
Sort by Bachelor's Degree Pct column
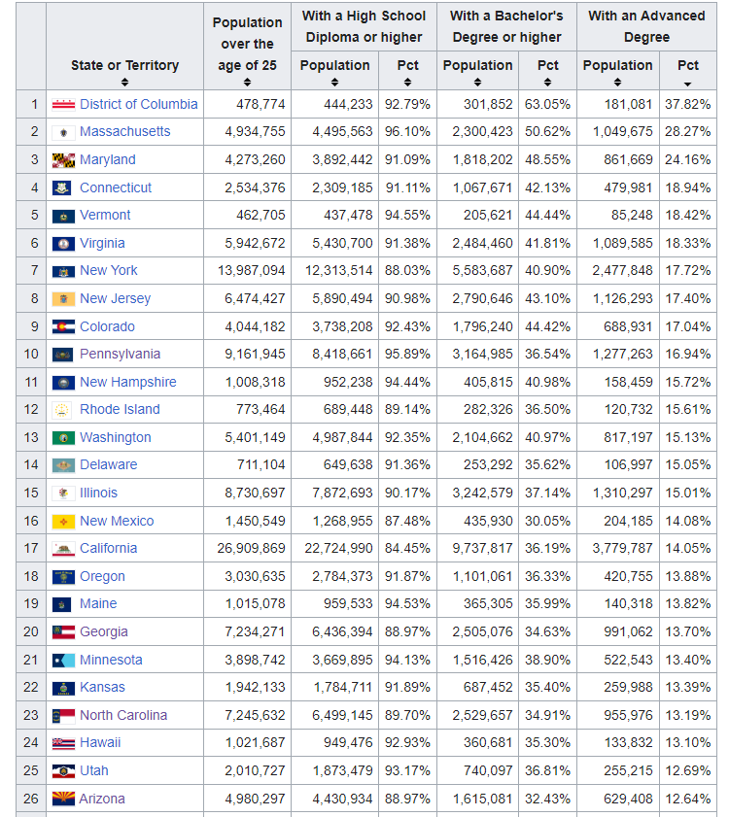547,83
